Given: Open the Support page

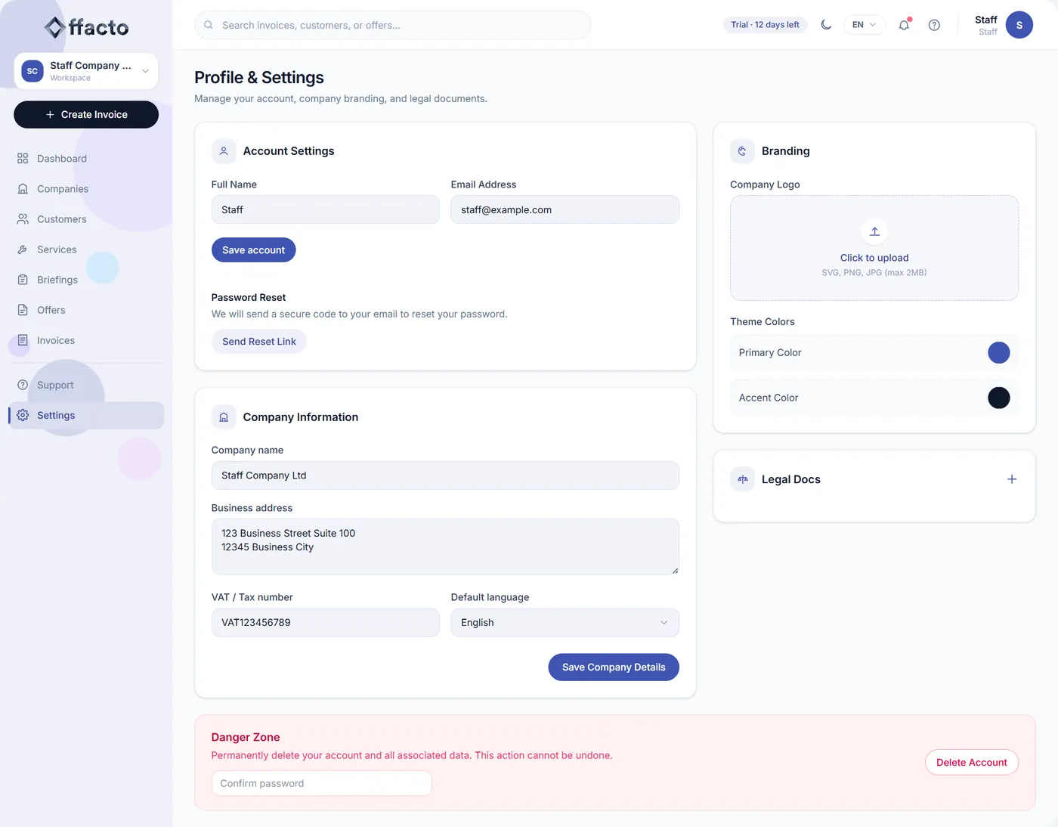Looking at the screenshot, I should (86, 385).
